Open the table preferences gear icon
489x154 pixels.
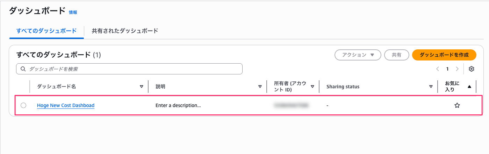(472, 69)
